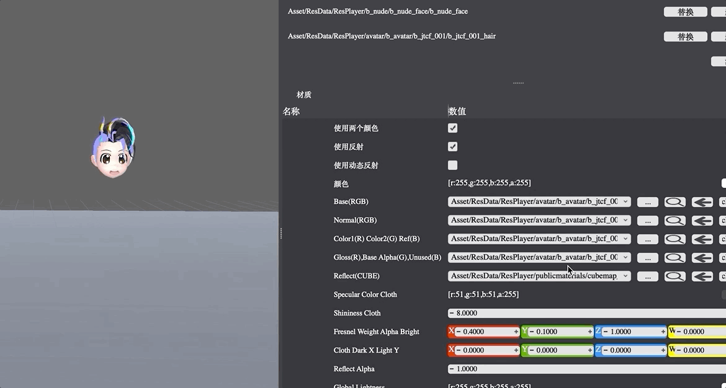This screenshot has height=388, width=726.
Task: Click magnifier icon in Color1(R) Color2(G) Ref(B) row
Action: (674, 239)
